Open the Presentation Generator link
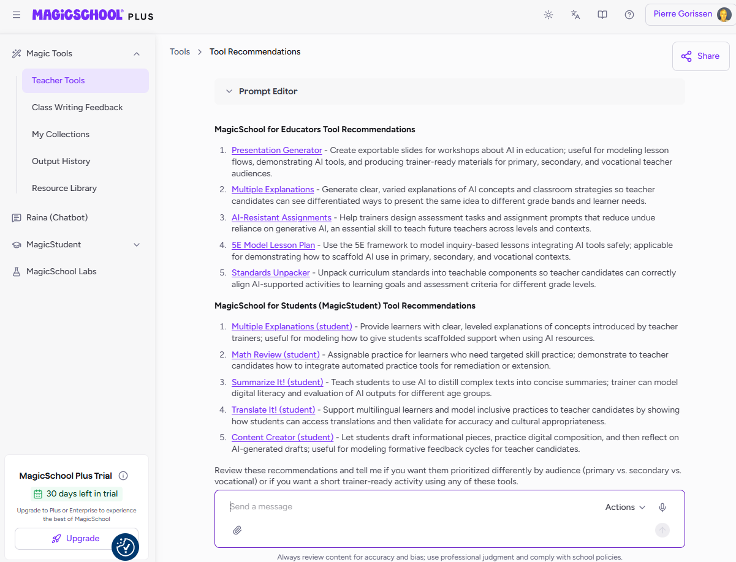 (276, 150)
